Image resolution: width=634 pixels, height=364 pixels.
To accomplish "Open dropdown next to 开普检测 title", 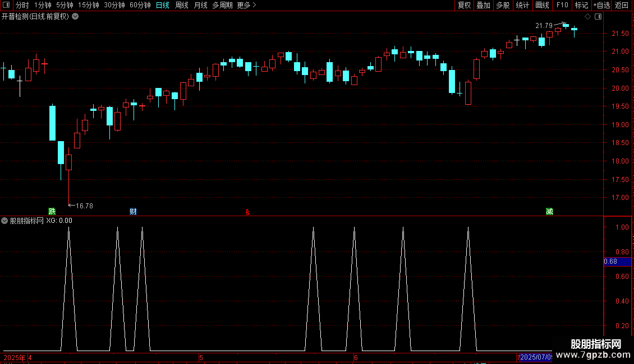I will coord(75,16).
